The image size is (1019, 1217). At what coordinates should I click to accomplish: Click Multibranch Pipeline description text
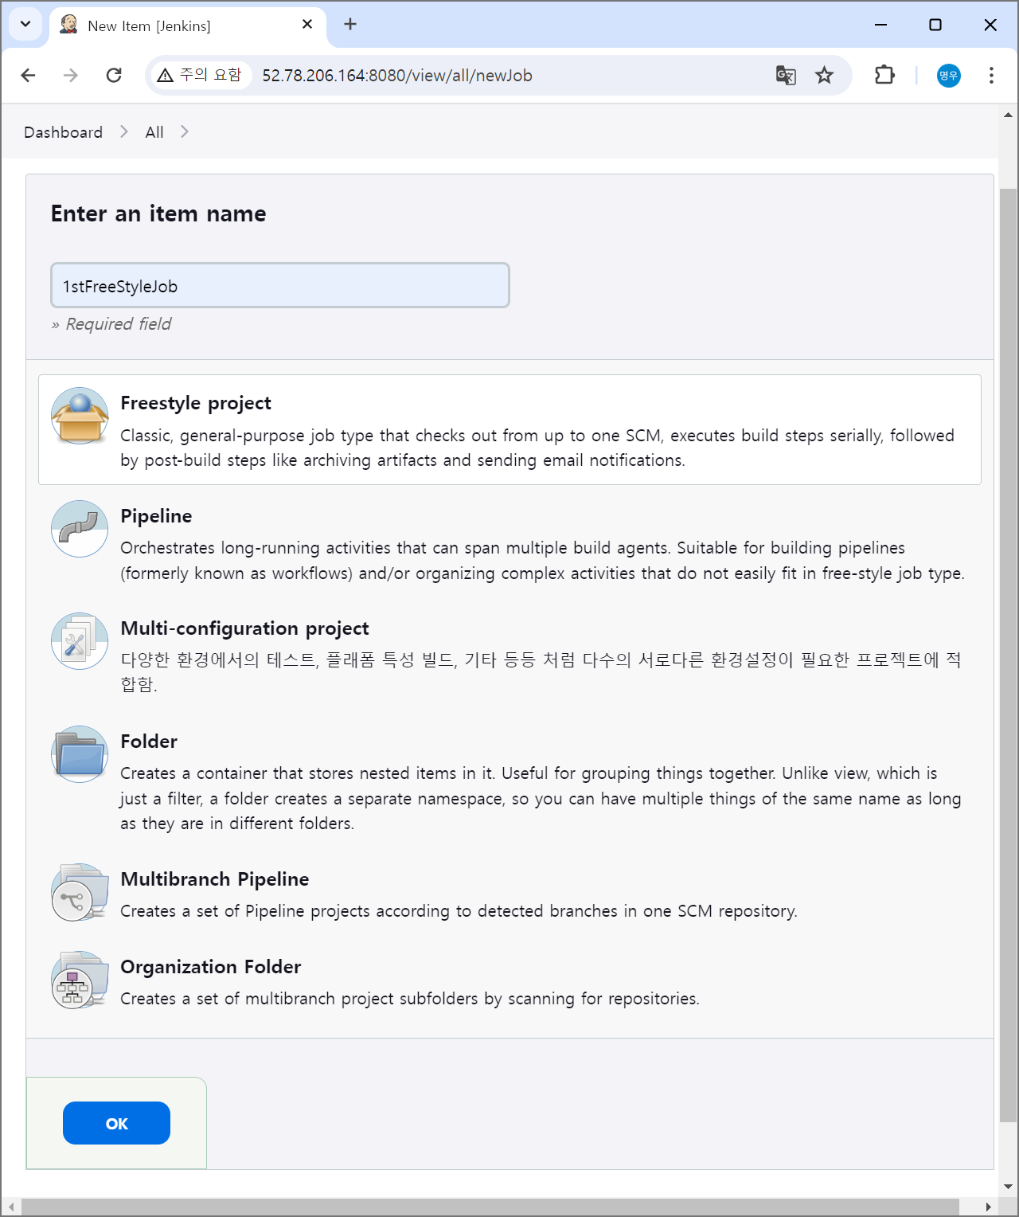459,911
